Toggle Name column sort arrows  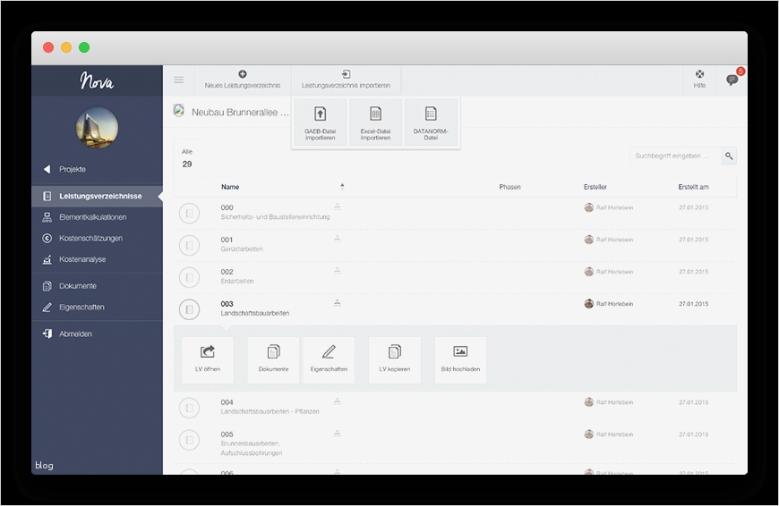pyautogui.click(x=342, y=187)
